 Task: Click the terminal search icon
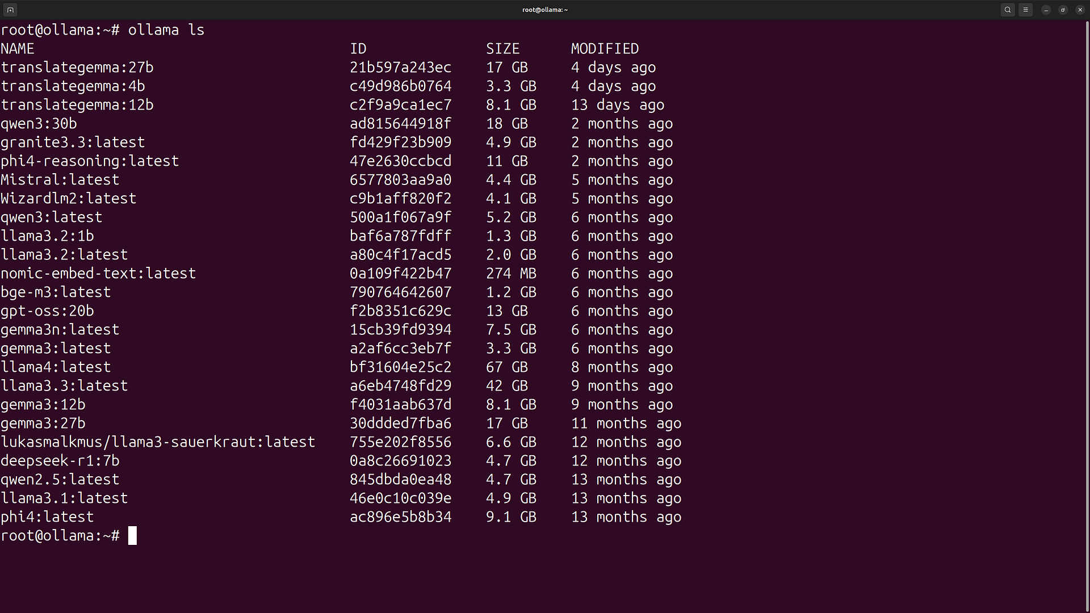[1008, 10]
